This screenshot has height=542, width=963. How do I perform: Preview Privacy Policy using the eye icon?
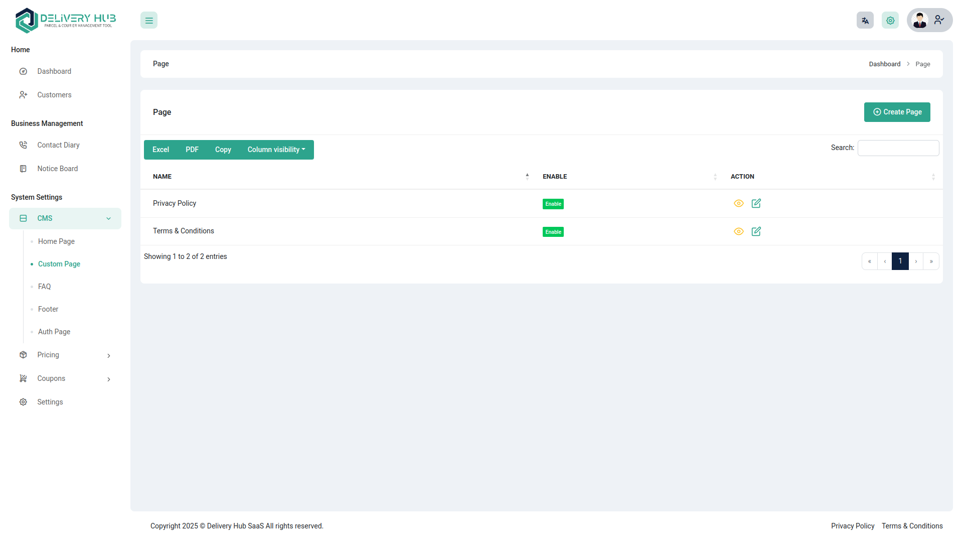click(x=738, y=203)
